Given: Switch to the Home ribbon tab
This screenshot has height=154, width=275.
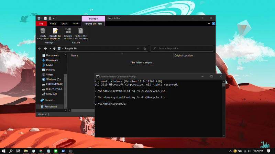Looking at the screenshot, I should tap(53, 24).
